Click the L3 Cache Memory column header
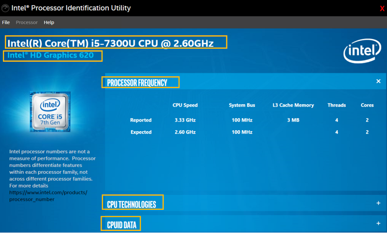 point(293,105)
